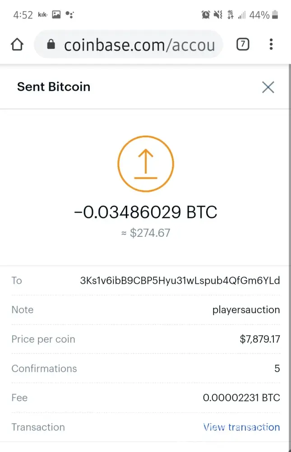Image resolution: width=291 pixels, height=452 pixels.
Task: Tap the ≈ $274.67 dollar value
Action: coord(145,233)
